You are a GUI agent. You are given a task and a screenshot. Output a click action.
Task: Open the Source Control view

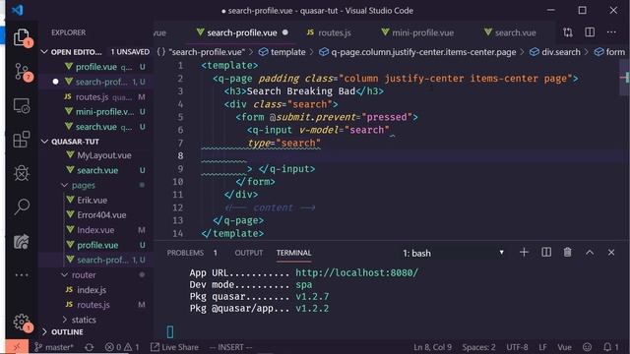22,72
